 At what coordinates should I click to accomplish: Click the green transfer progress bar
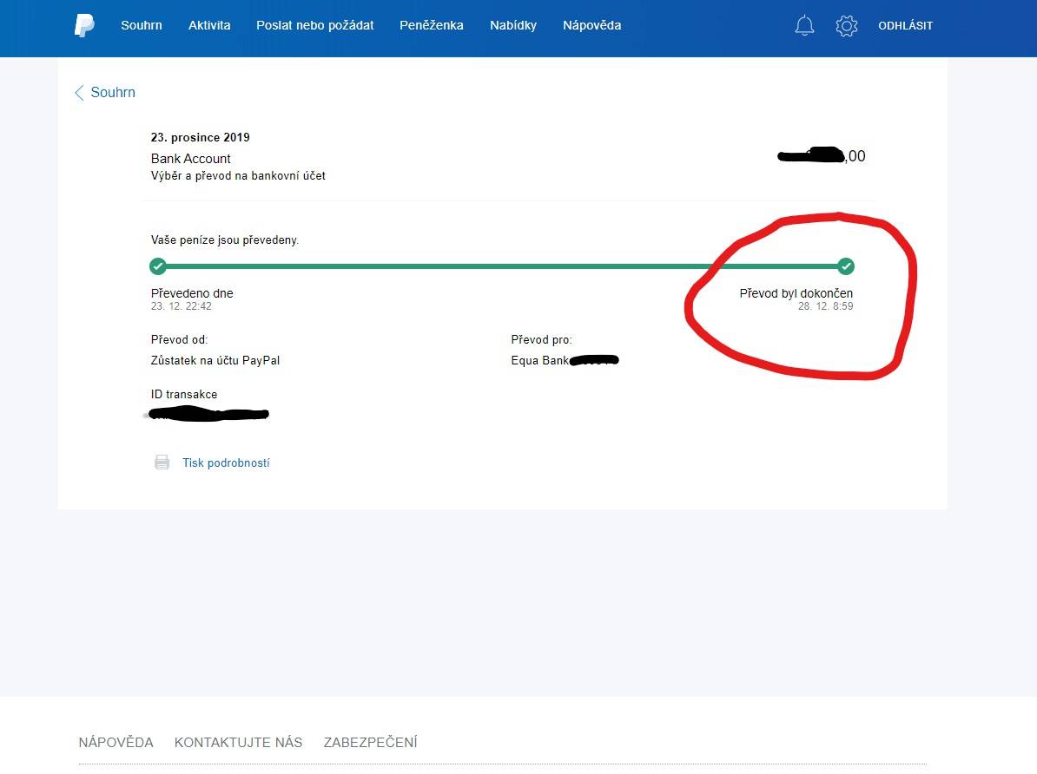coord(502,266)
